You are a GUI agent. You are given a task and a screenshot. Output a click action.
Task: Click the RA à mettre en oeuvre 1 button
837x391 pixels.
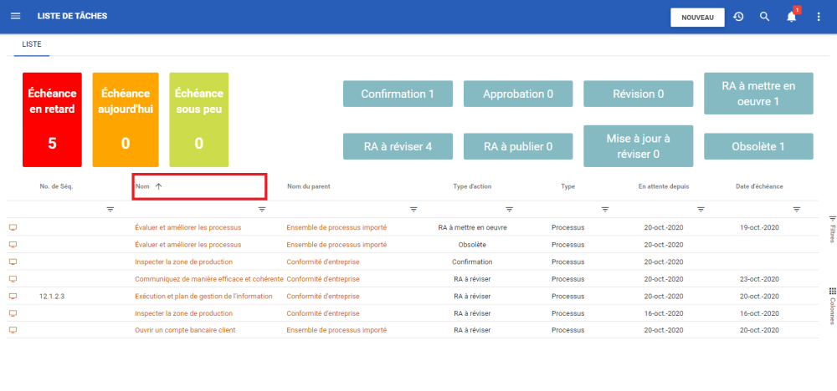point(758,94)
